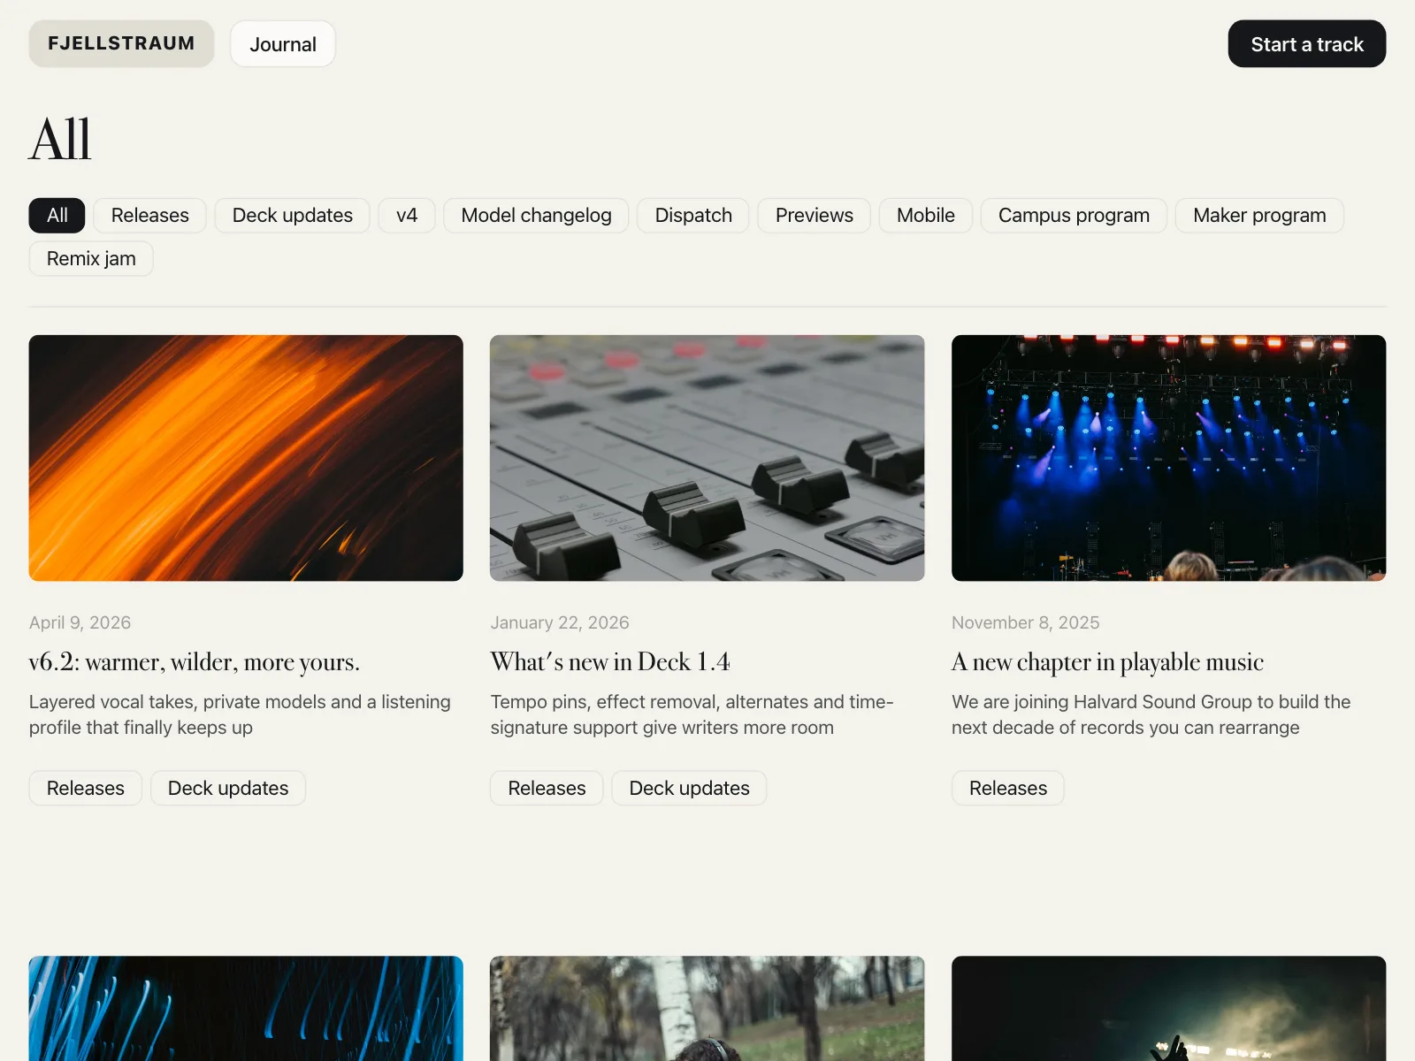Screen dimensions: 1415x1061
Task: Switch to the Model changelog filter
Action: coord(537,215)
